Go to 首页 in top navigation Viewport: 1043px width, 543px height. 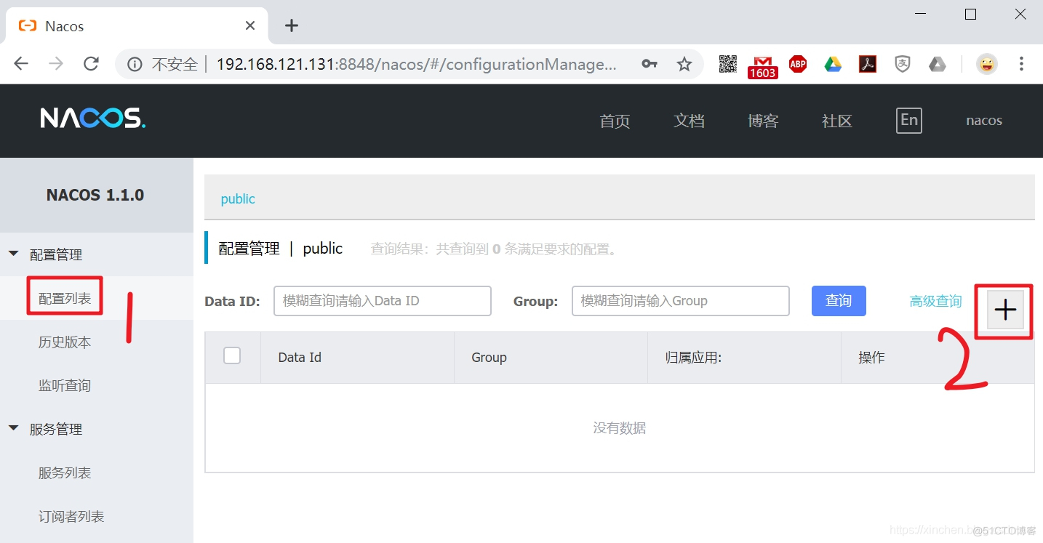click(x=615, y=121)
